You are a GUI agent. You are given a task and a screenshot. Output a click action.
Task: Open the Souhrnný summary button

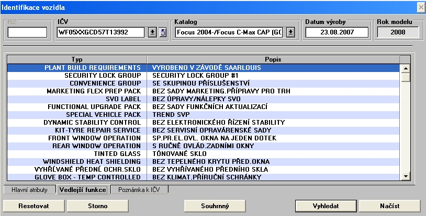pyautogui.click(x=215, y=206)
